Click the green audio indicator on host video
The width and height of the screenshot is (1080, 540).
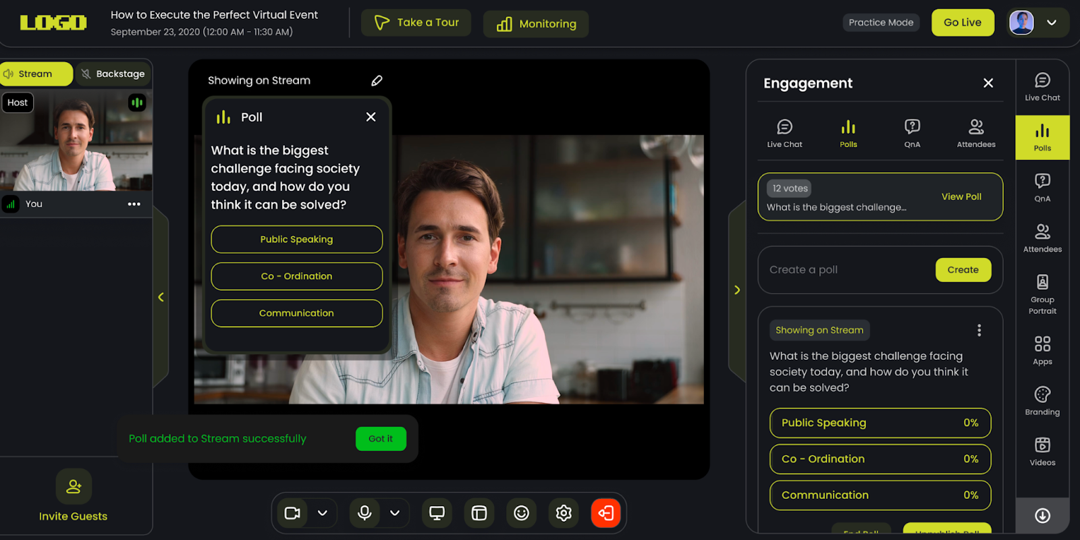[x=137, y=103]
